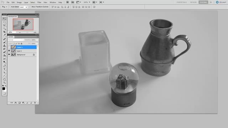Viewport: 228px width, 128px height.
Task: Select the History Brush tool
Action: click(x=4, y=49)
